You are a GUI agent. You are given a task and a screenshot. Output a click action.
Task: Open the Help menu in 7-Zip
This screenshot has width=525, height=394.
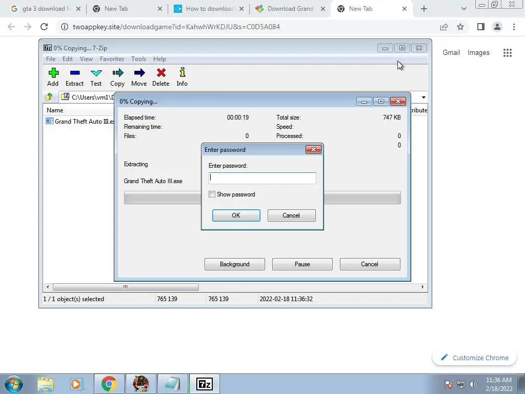(x=159, y=59)
